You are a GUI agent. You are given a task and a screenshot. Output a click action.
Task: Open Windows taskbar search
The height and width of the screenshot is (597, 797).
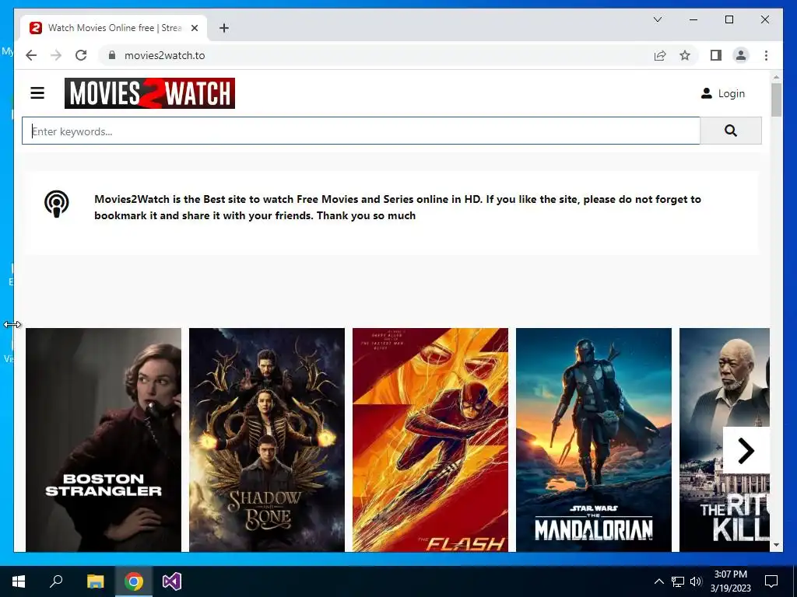point(56,581)
